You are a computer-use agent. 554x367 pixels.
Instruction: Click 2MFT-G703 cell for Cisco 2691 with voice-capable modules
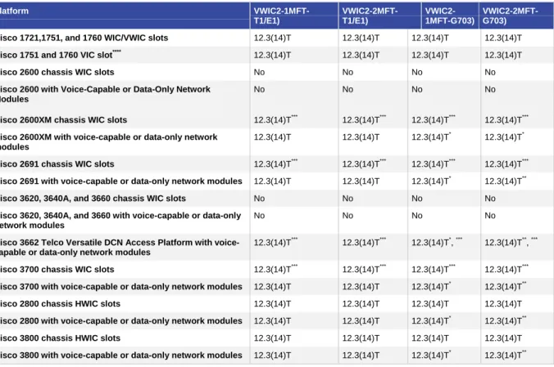pos(506,181)
